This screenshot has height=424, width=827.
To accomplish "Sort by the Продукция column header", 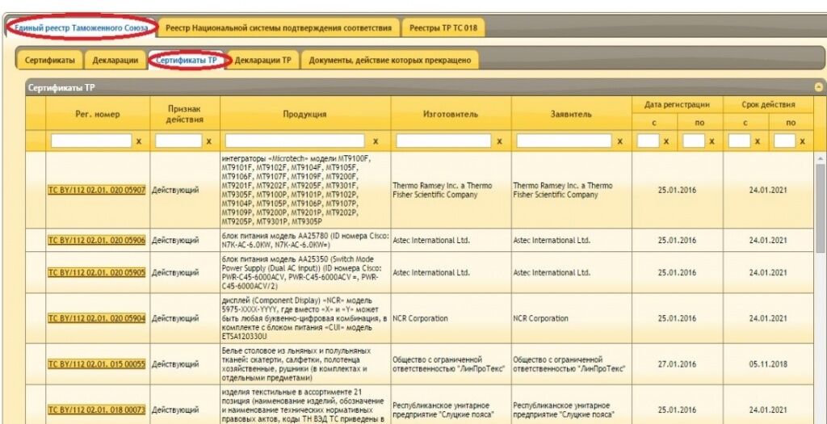I will point(304,113).
